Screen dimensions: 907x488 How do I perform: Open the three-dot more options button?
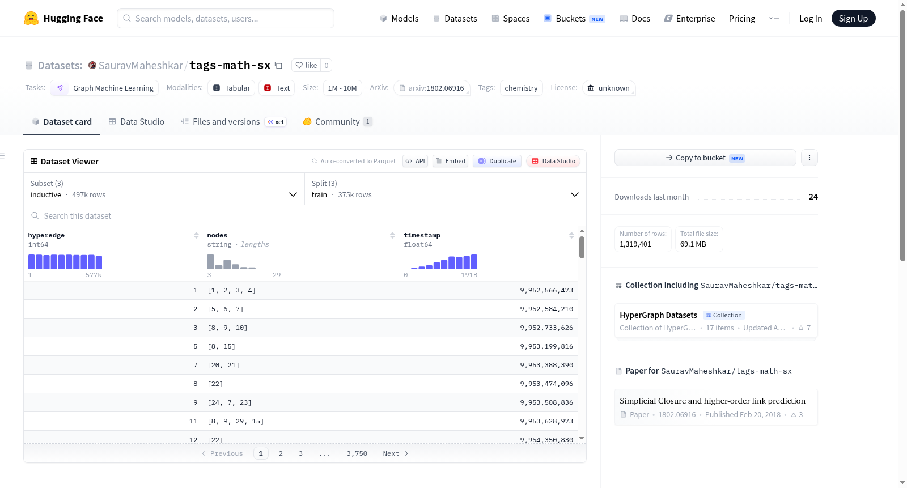coord(809,158)
